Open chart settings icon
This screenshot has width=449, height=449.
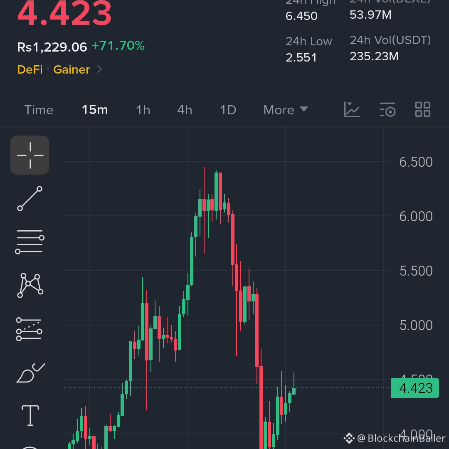pyautogui.click(x=387, y=110)
